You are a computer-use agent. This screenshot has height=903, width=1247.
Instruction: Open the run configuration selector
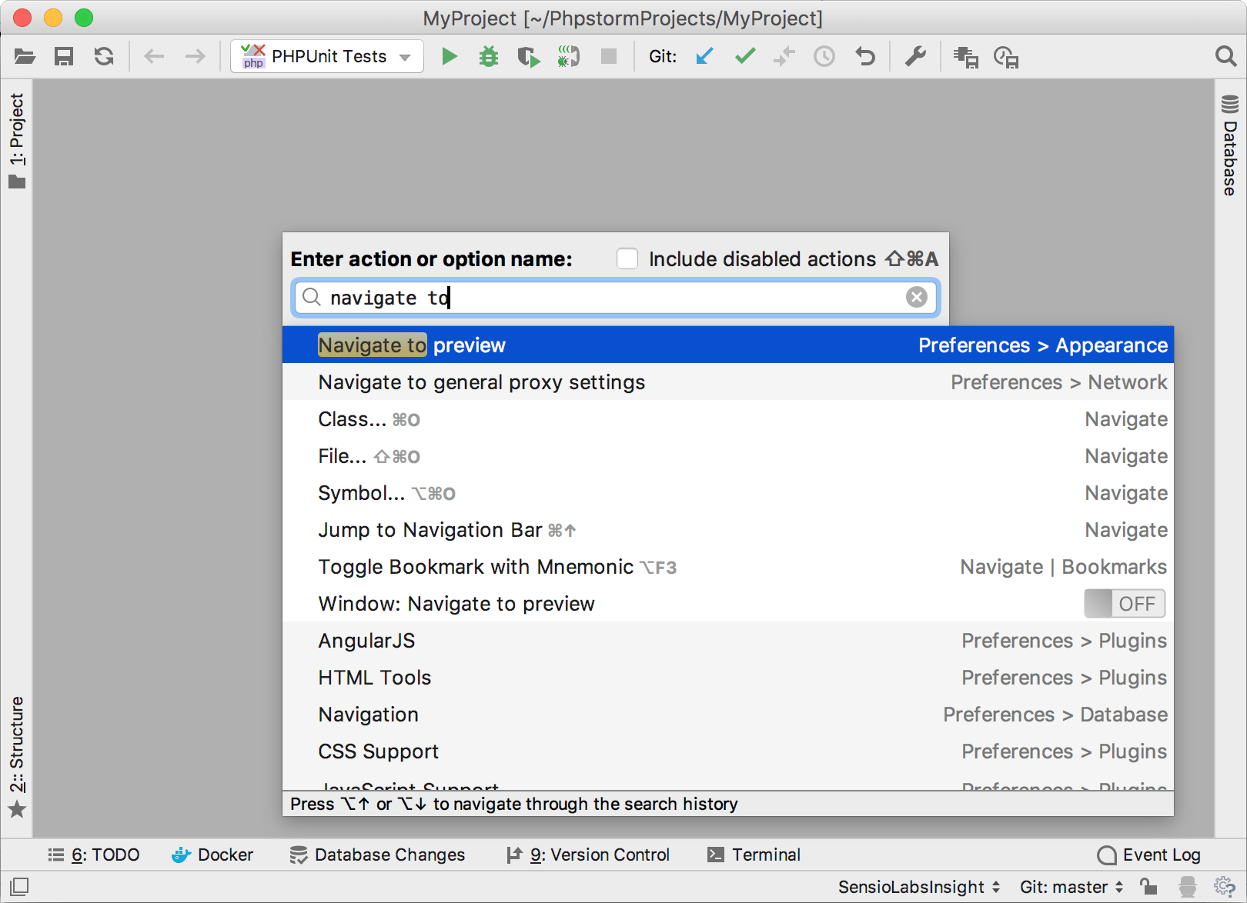point(326,55)
